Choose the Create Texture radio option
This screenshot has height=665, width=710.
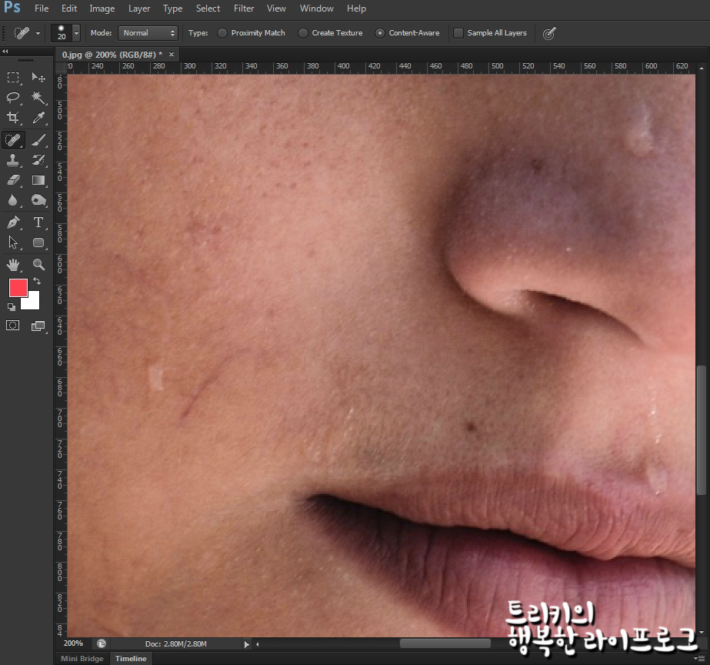click(x=303, y=33)
